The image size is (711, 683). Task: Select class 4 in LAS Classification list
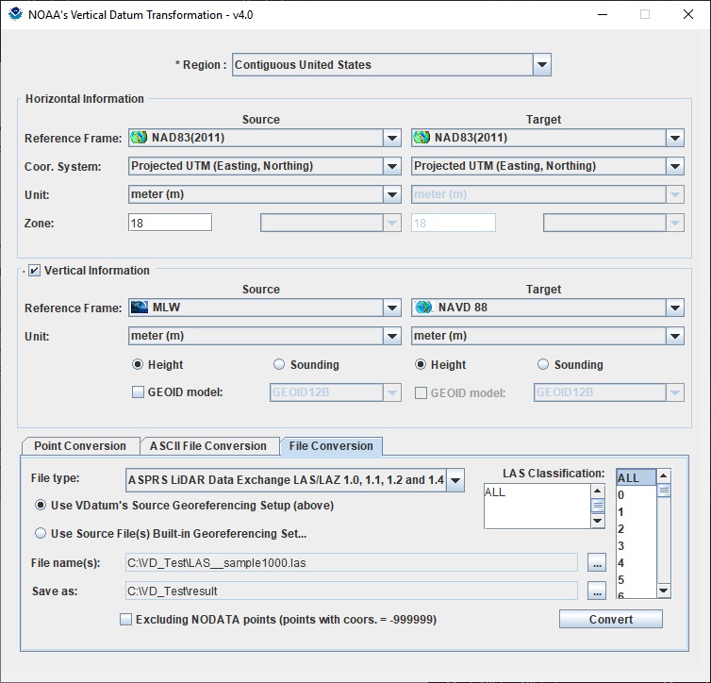(x=637, y=563)
